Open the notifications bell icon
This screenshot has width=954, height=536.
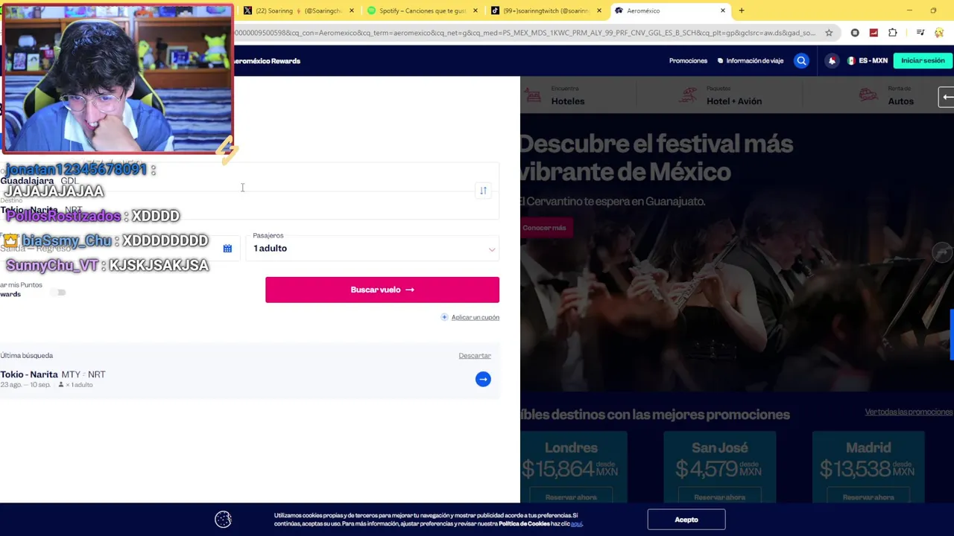(832, 61)
